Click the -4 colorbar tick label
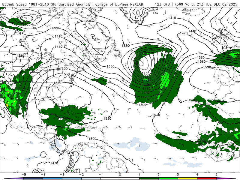 coord(43,175)
